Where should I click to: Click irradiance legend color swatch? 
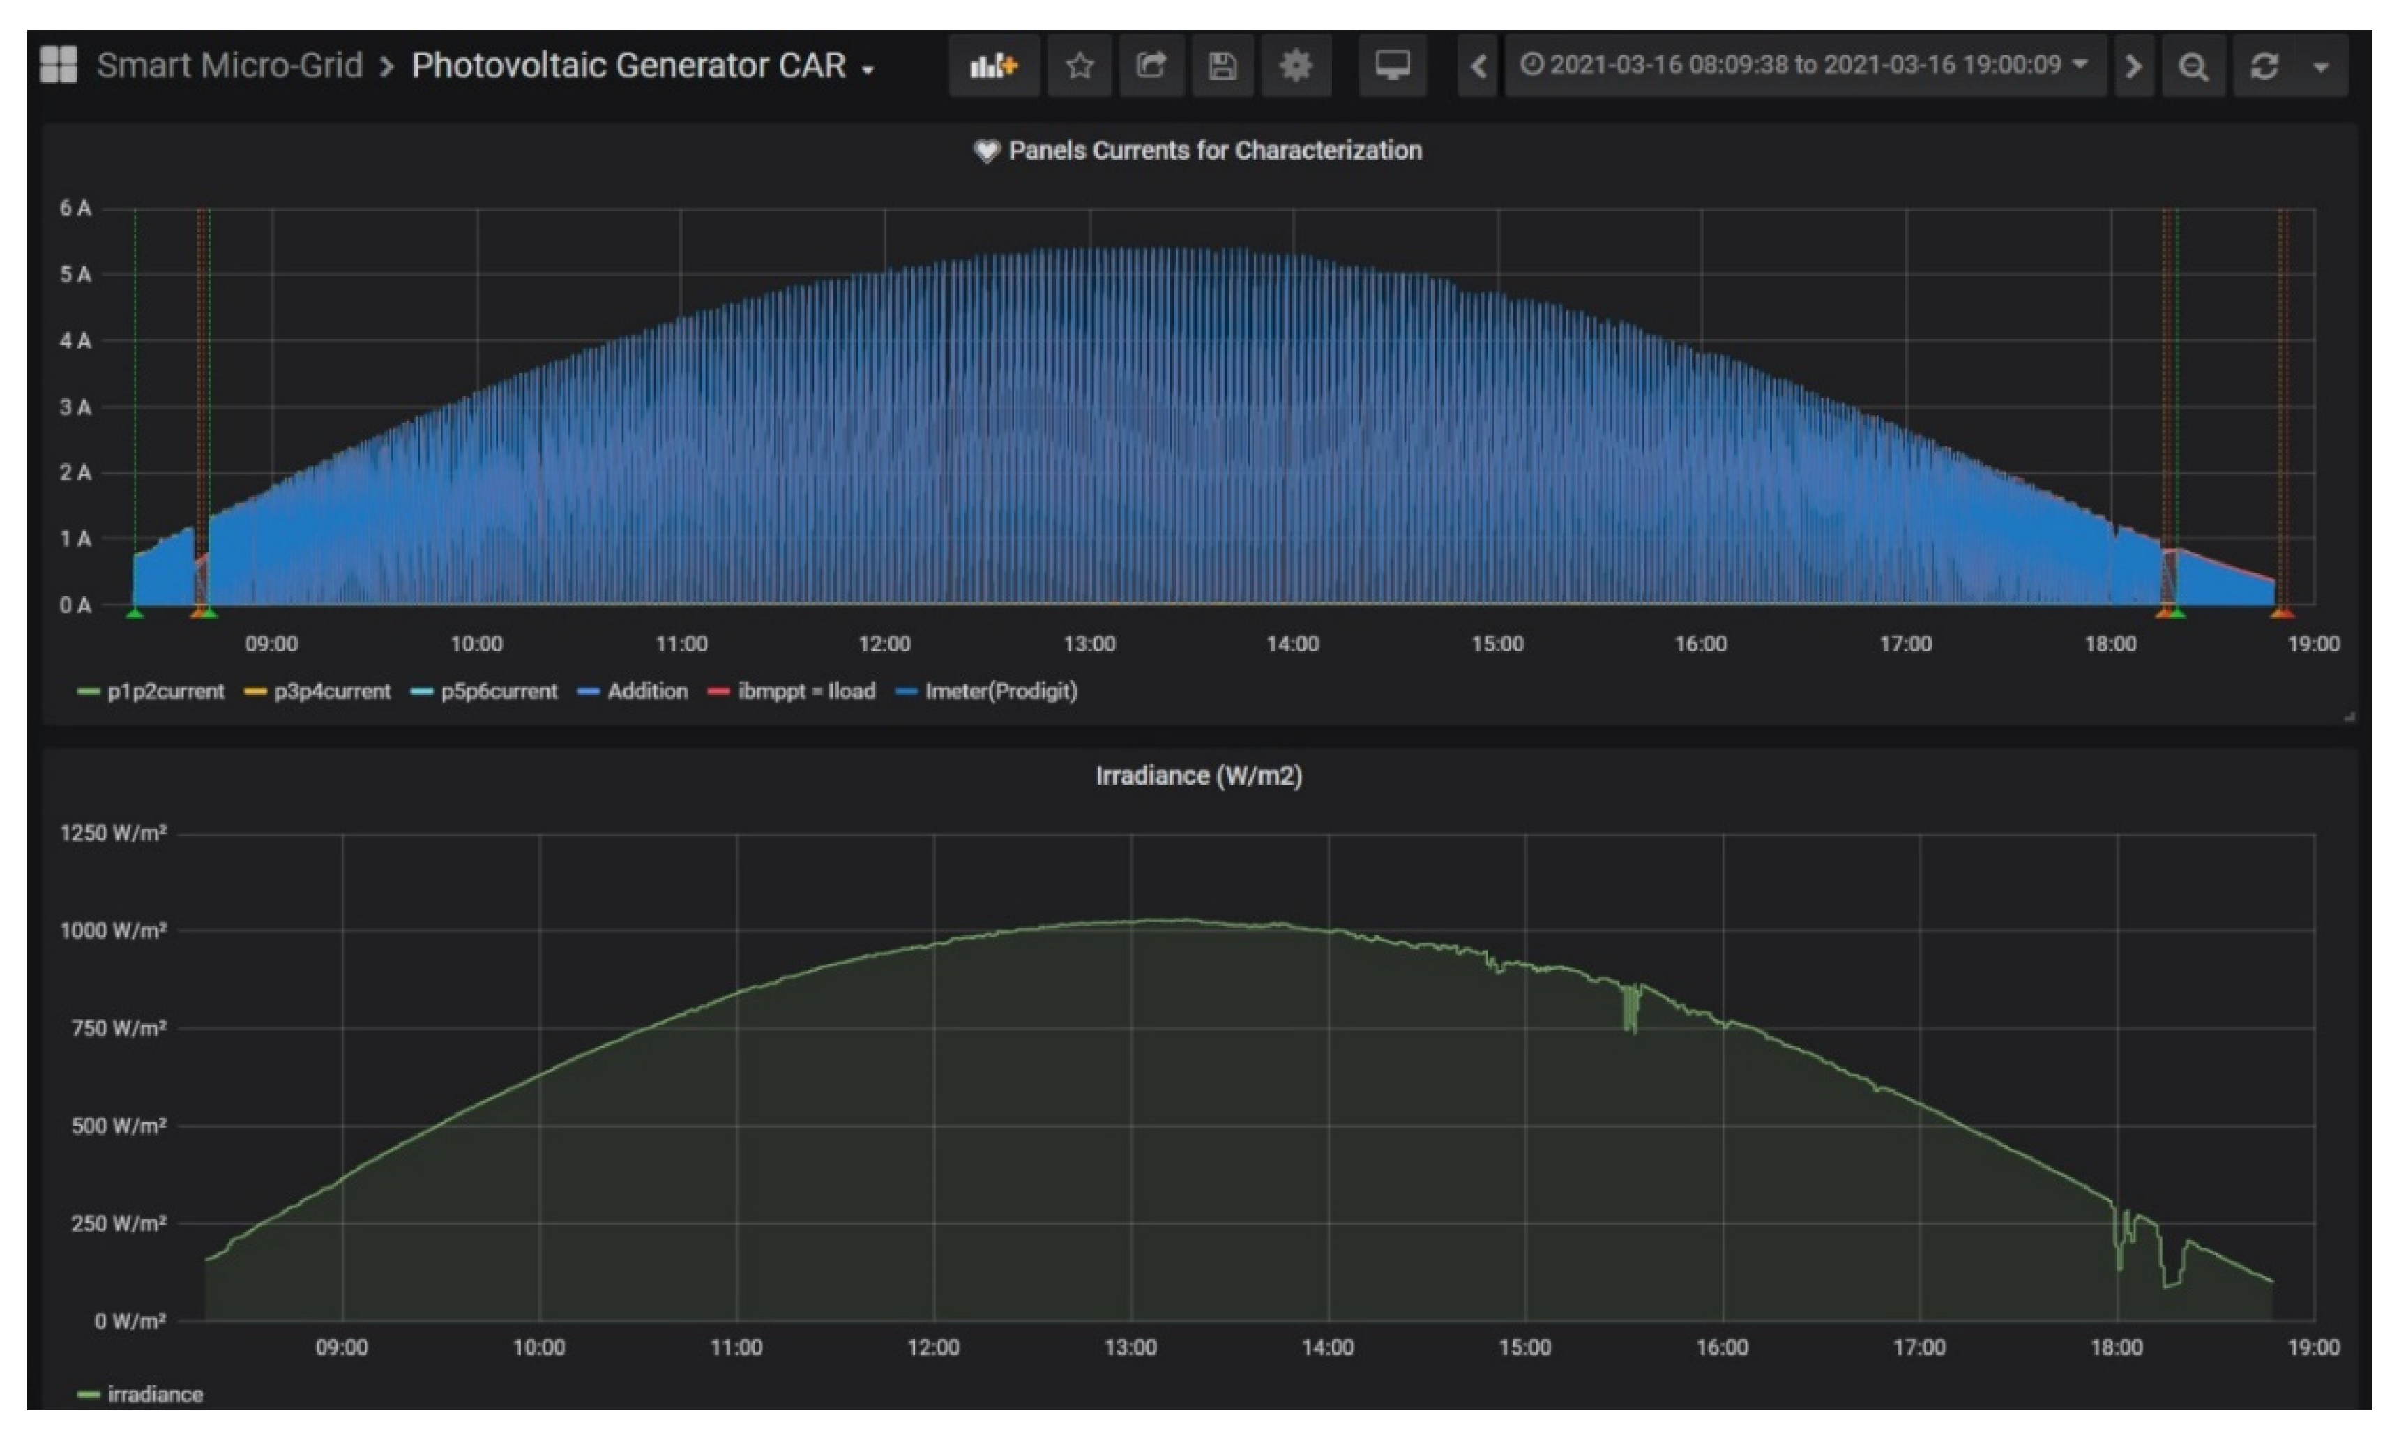pos(87,1394)
